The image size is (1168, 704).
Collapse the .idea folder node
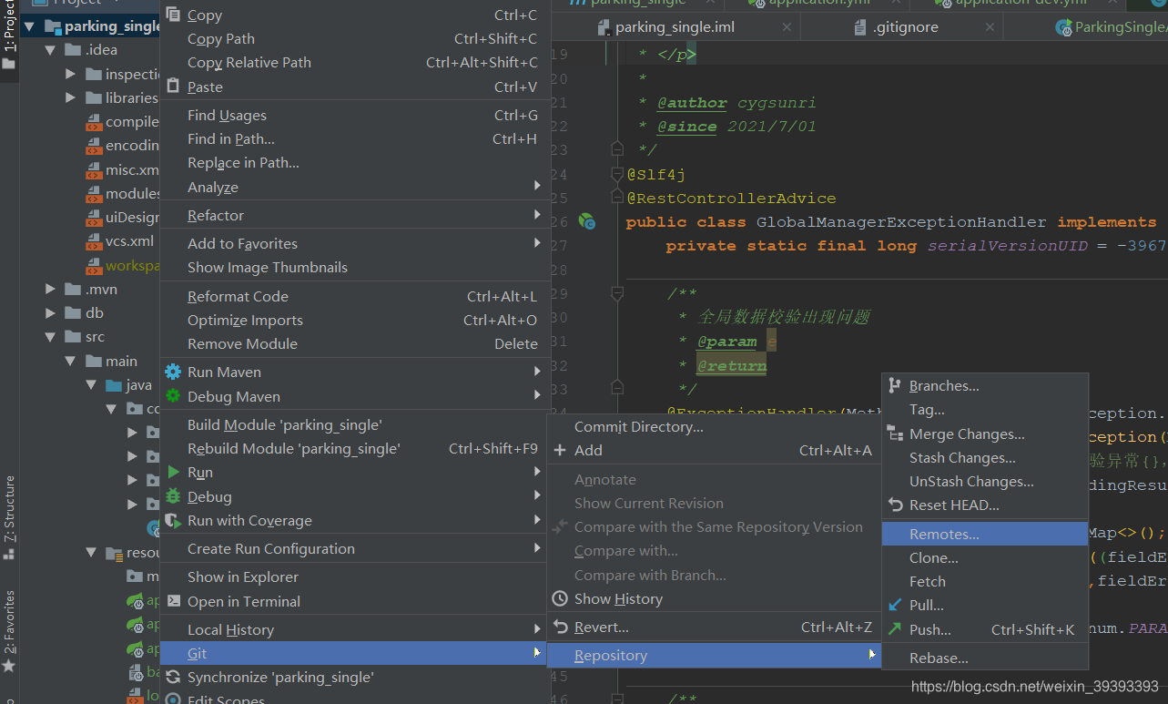coord(52,50)
